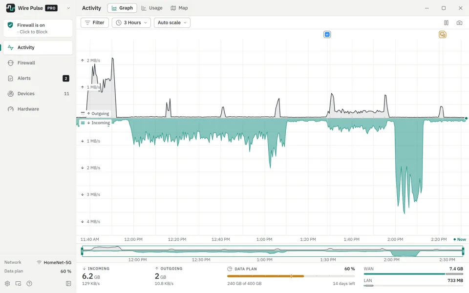The image size is (469, 293).
Task: Open settings with the gear icon
Action: (x=7, y=283)
